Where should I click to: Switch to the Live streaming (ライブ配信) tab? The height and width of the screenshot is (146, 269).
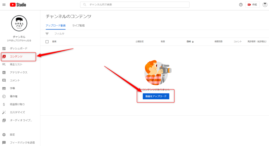(78, 26)
